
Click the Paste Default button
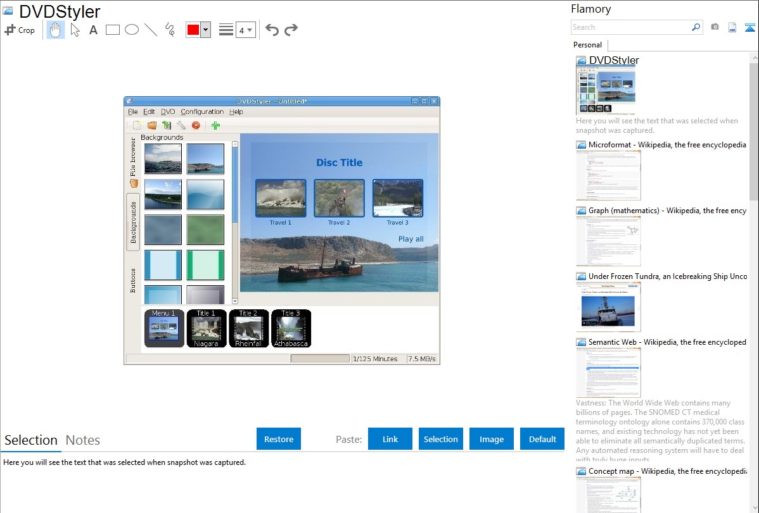(x=542, y=439)
